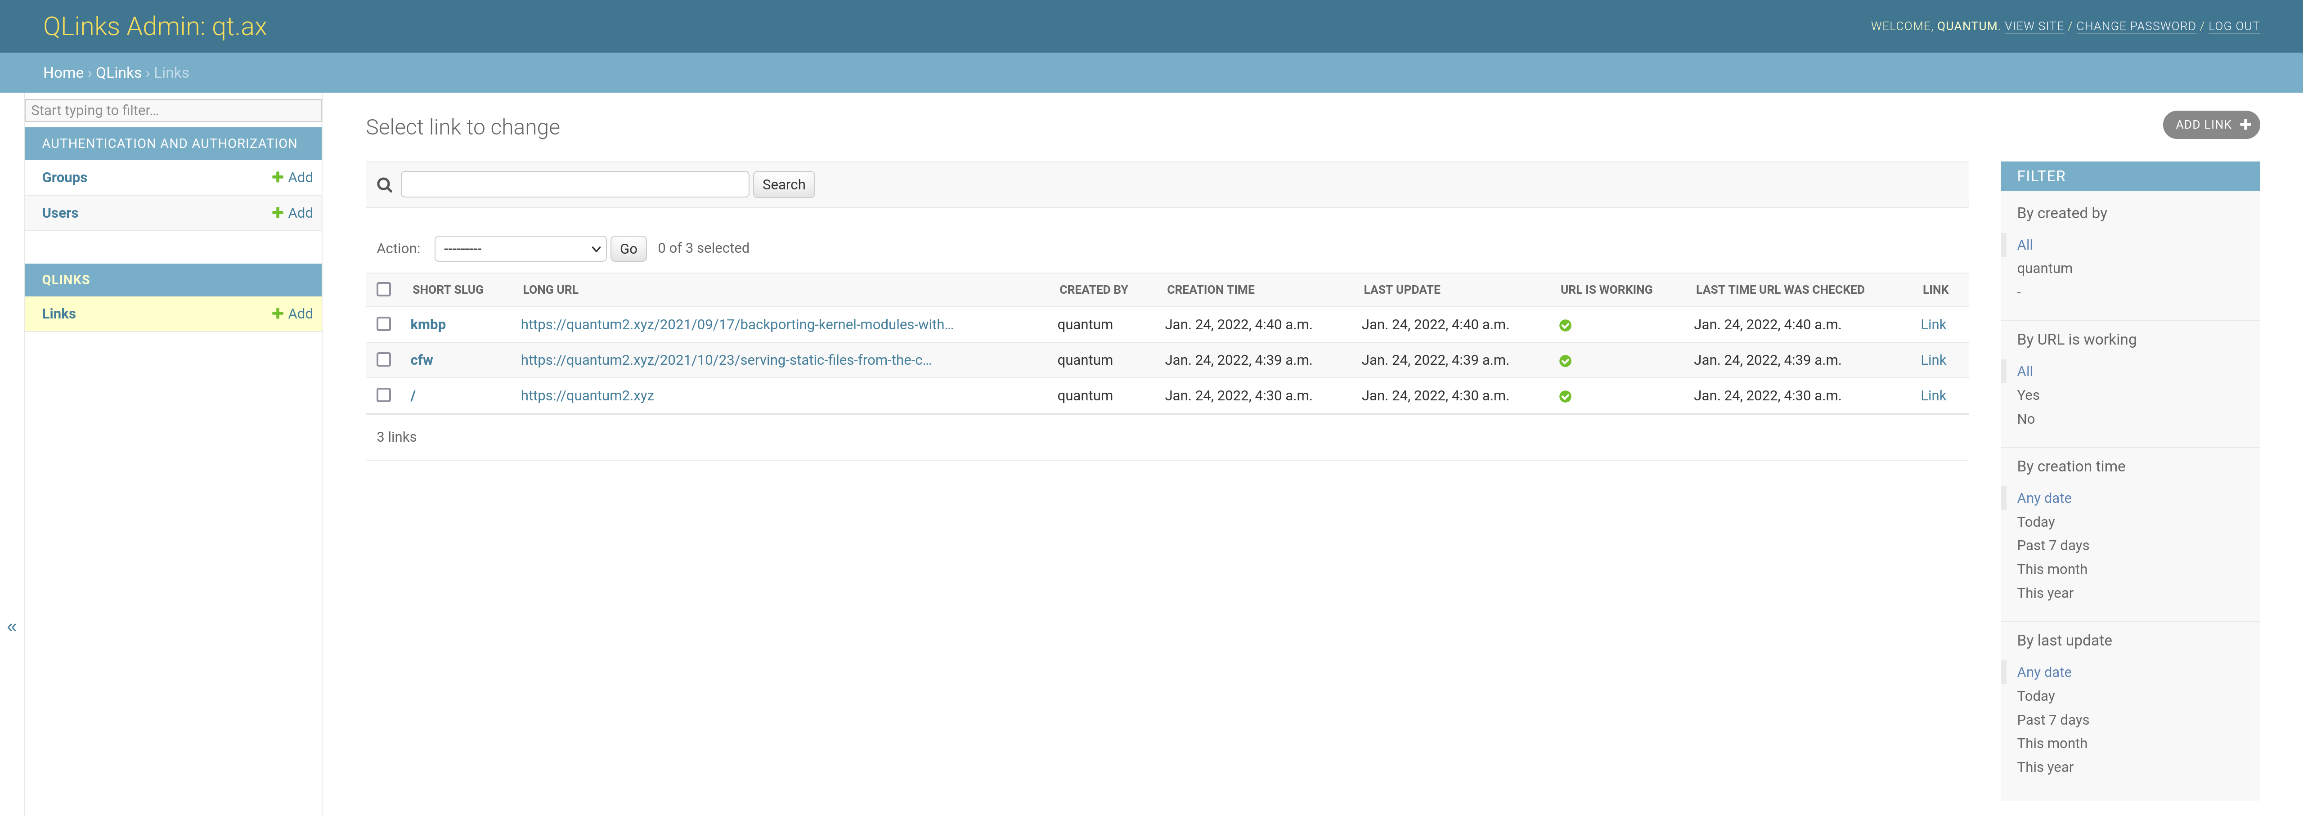The height and width of the screenshot is (816, 2303).
Task: Click Link in cfw row
Action: (x=1933, y=360)
